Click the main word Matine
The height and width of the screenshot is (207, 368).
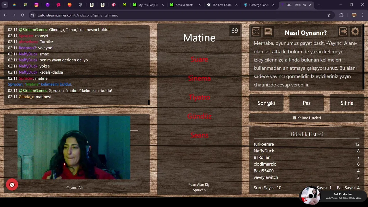(199, 38)
